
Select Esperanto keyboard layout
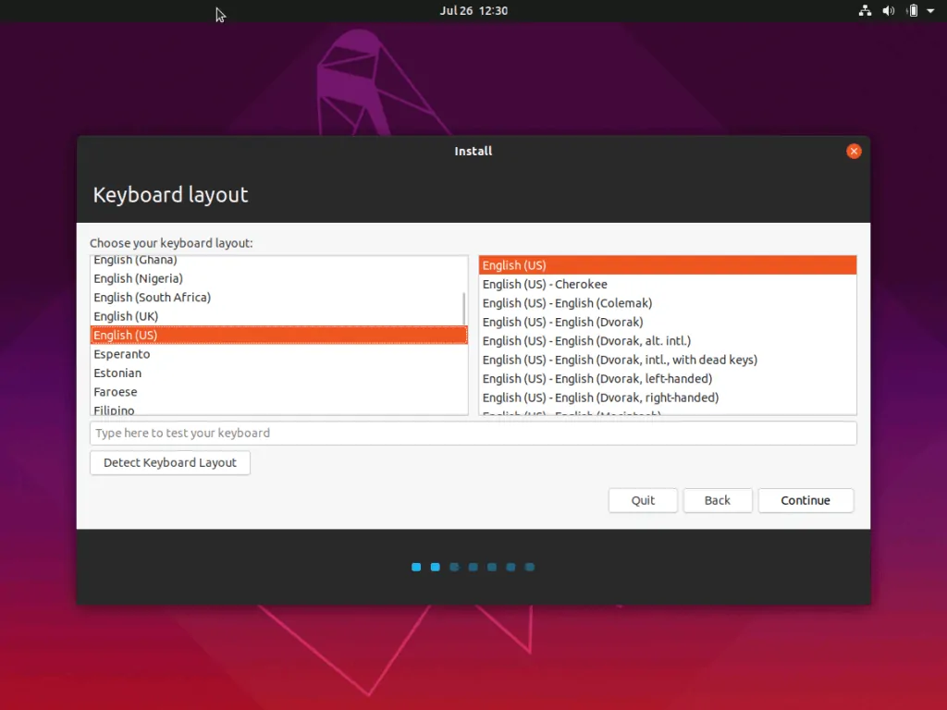[x=121, y=354]
